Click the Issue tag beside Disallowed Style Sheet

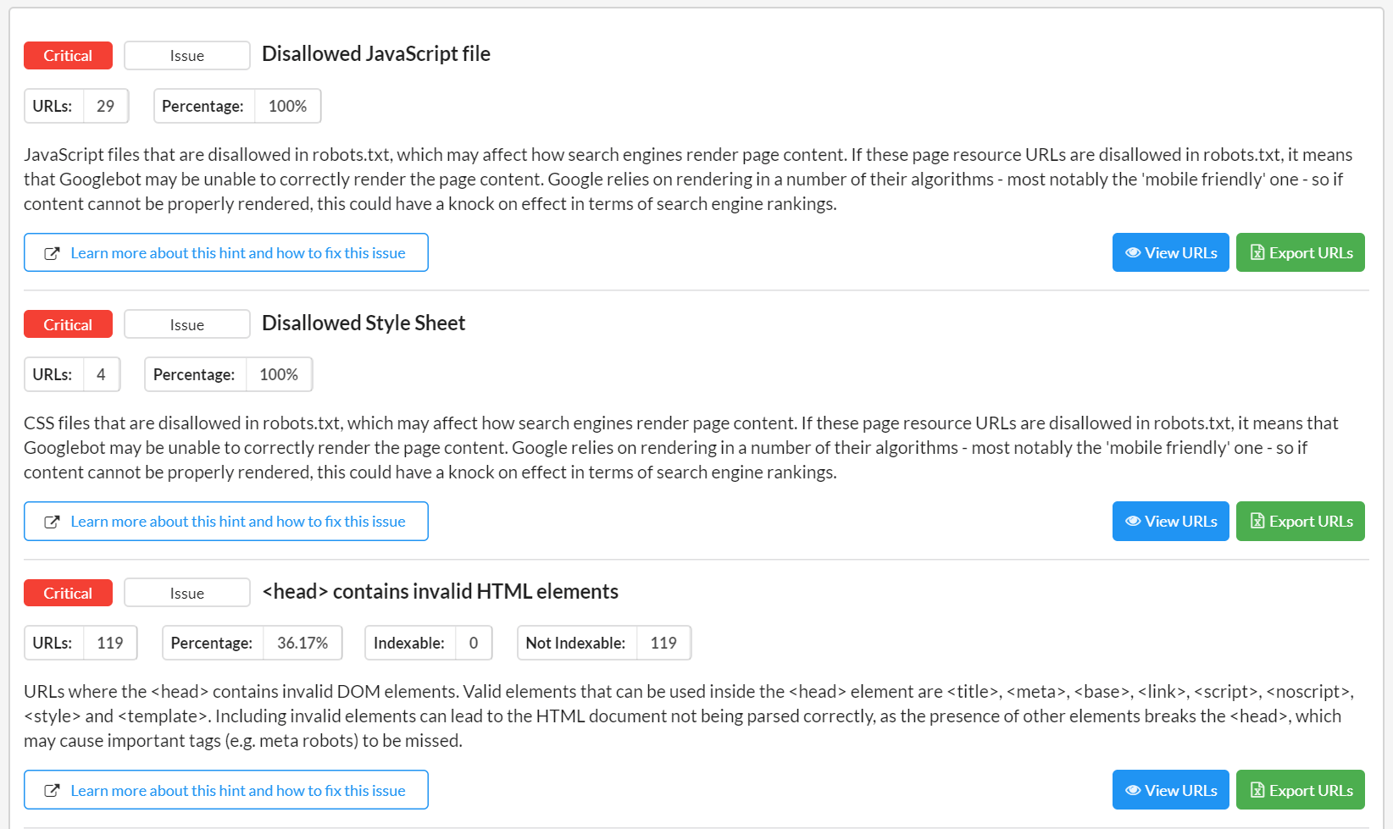coord(186,325)
